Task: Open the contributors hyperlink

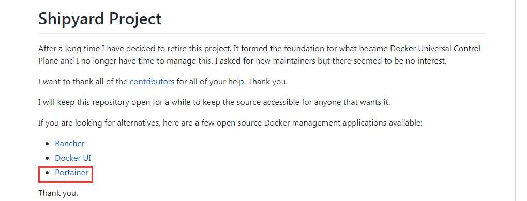Action: click(x=152, y=82)
